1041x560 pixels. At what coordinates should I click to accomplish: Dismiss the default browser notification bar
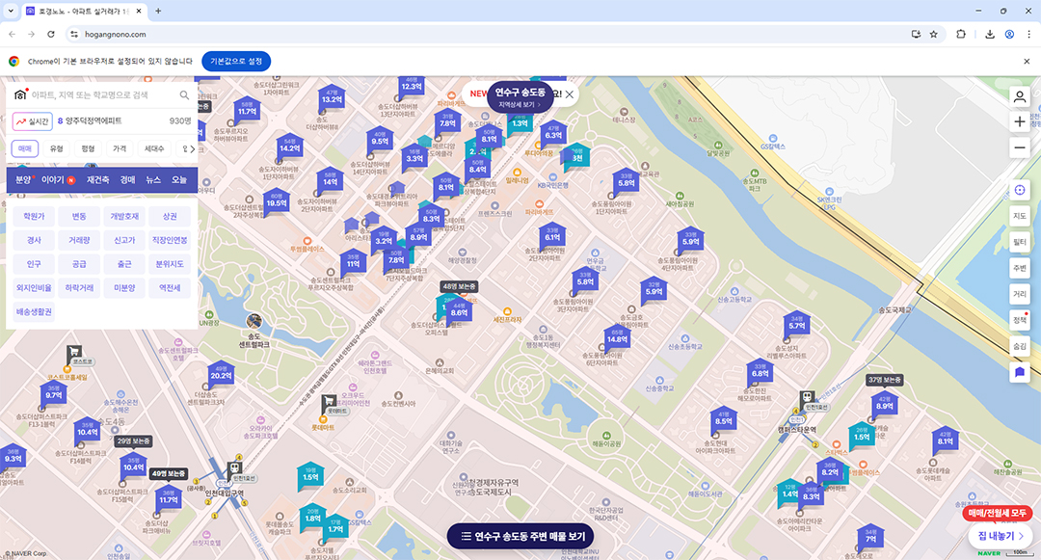(x=1027, y=61)
